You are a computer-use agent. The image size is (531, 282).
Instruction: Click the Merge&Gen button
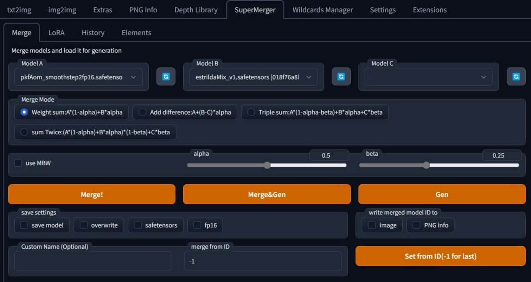(267, 194)
